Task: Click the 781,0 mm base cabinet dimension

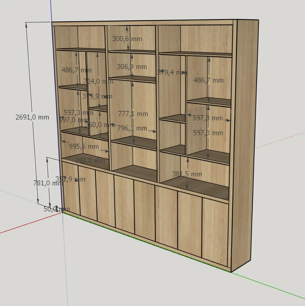Action: pos(48,183)
